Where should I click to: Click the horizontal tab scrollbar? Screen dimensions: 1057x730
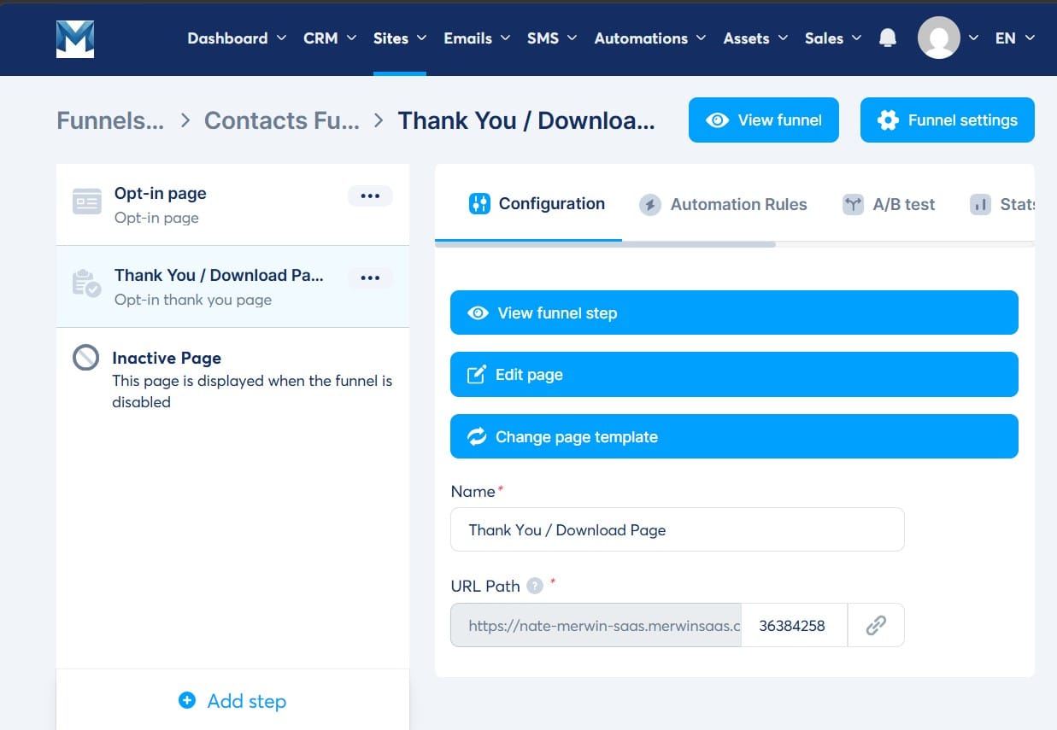tap(605, 245)
